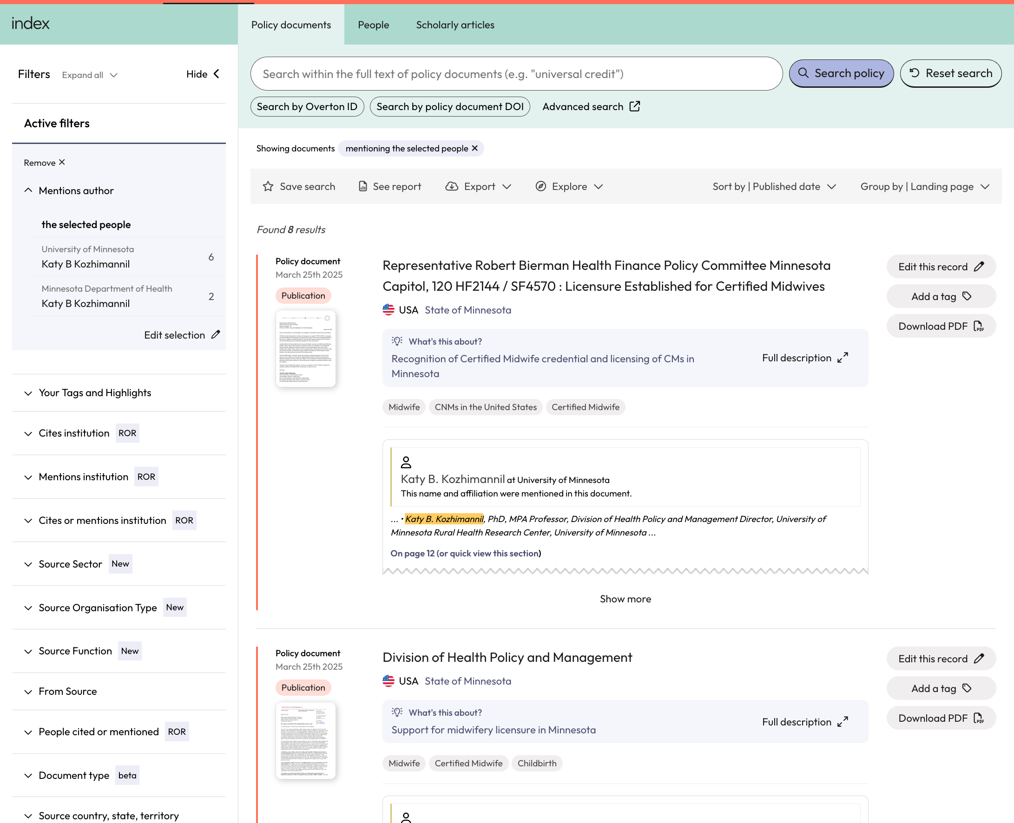Click the pencil icon next to Edit selection
This screenshot has width=1014, height=823.
[x=216, y=335]
